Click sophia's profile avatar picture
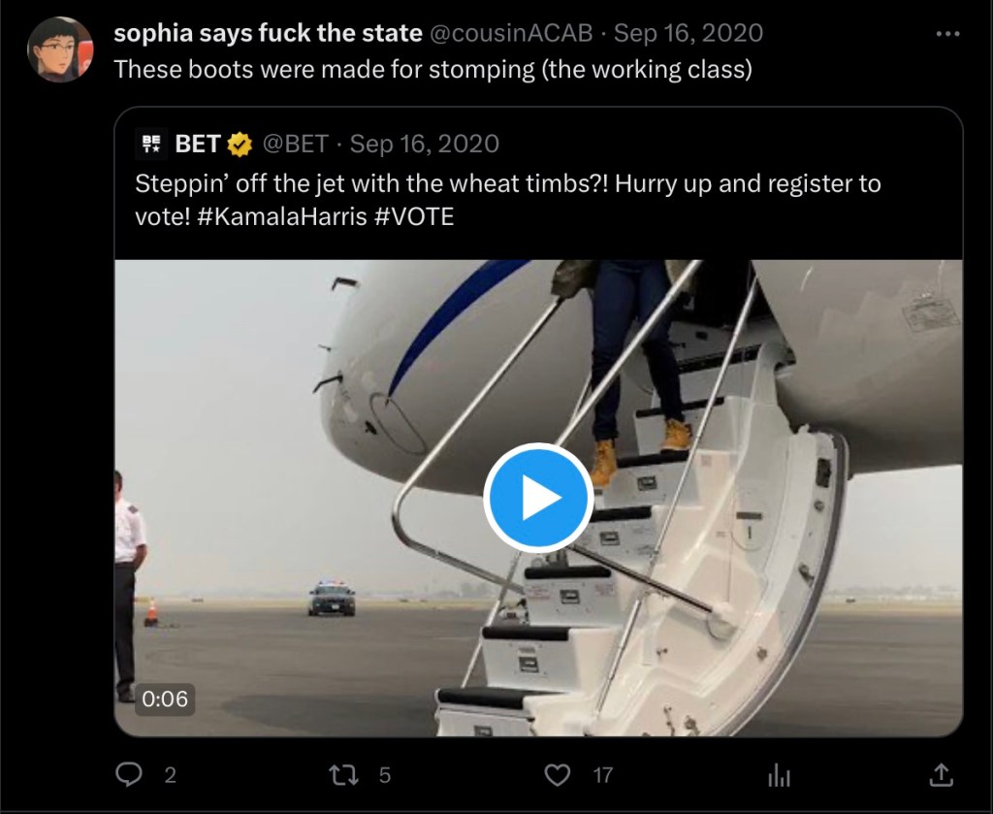 [x=59, y=49]
